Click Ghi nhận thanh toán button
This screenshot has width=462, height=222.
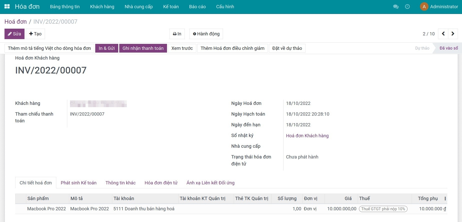click(143, 48)
